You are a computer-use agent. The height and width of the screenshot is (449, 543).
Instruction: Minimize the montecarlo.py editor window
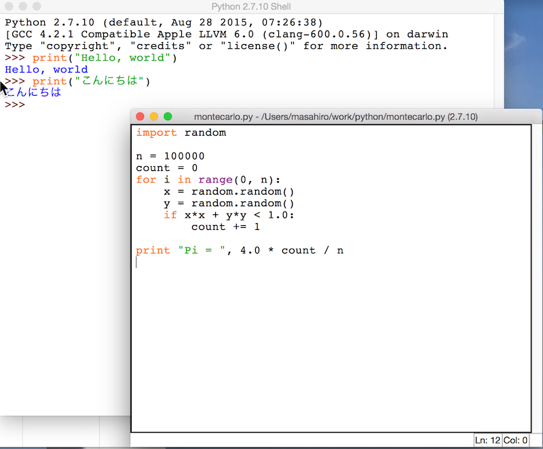(x=154, y=117)
